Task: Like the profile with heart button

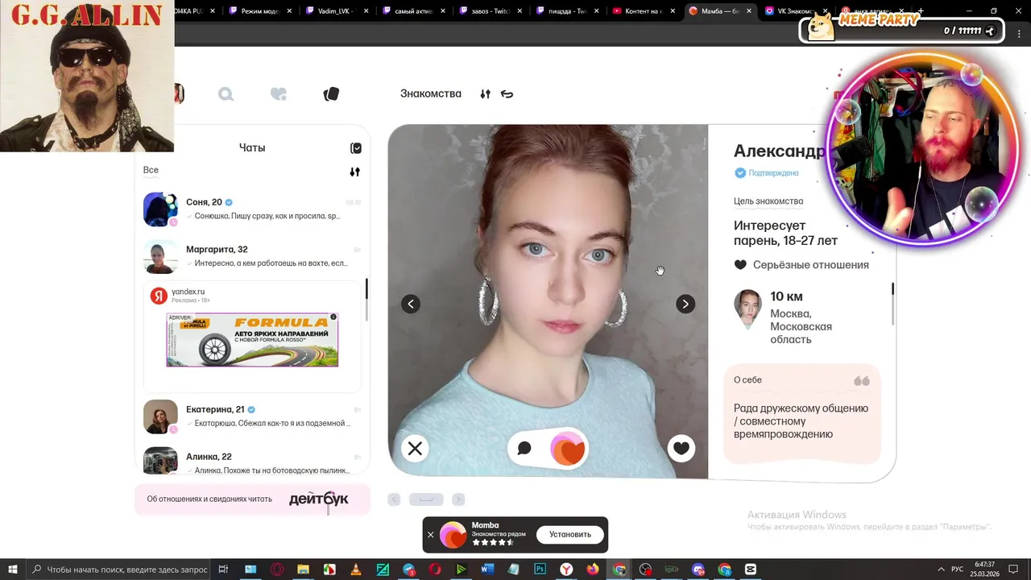Action: 681,449
